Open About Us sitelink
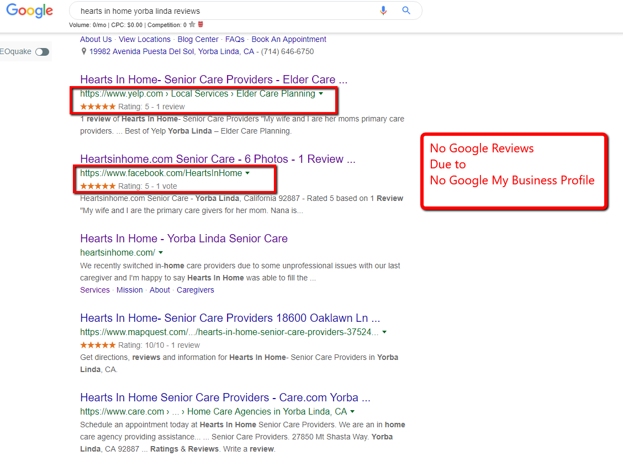 pyautogui.click(x=96, y=39)
